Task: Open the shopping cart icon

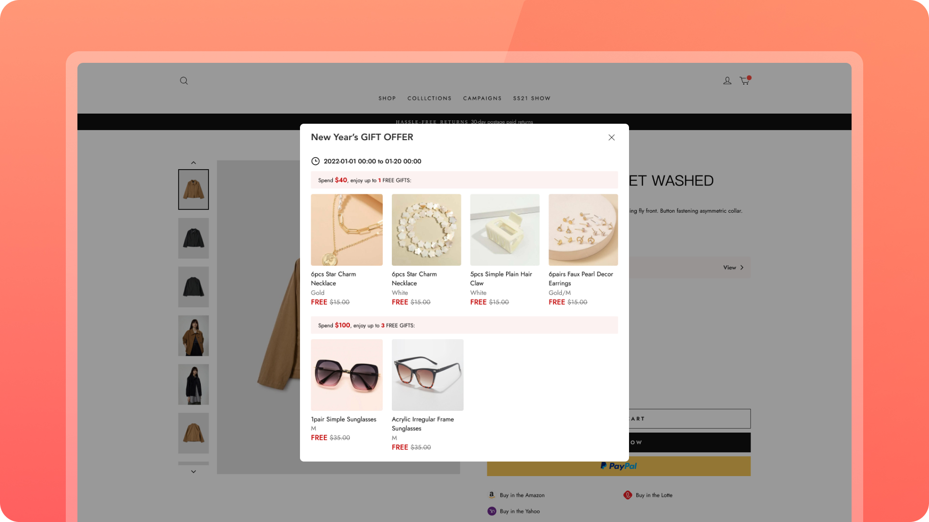Action: click(x=745, y=81)
